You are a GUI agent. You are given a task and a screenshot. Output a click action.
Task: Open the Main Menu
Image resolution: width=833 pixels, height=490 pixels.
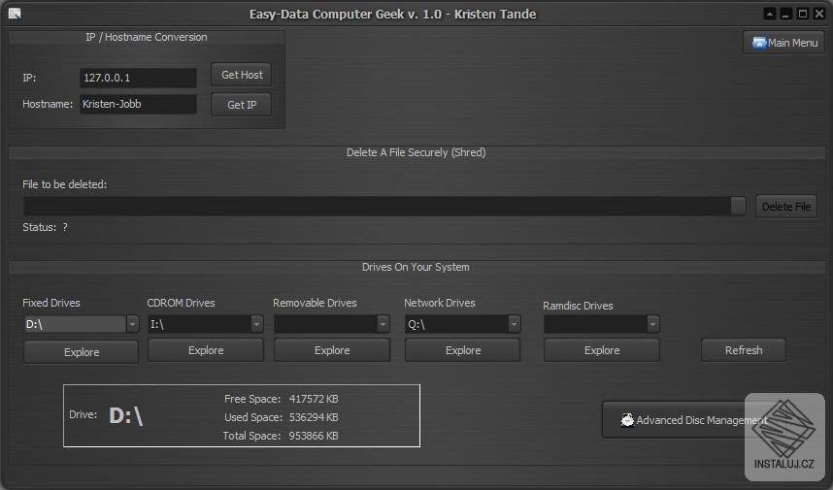[x=784, y=43]
